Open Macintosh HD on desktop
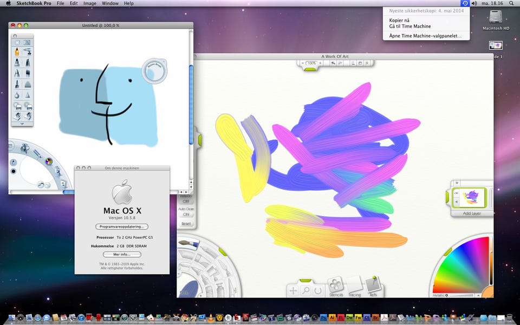520x325 pixels. (x=496, y=20)
